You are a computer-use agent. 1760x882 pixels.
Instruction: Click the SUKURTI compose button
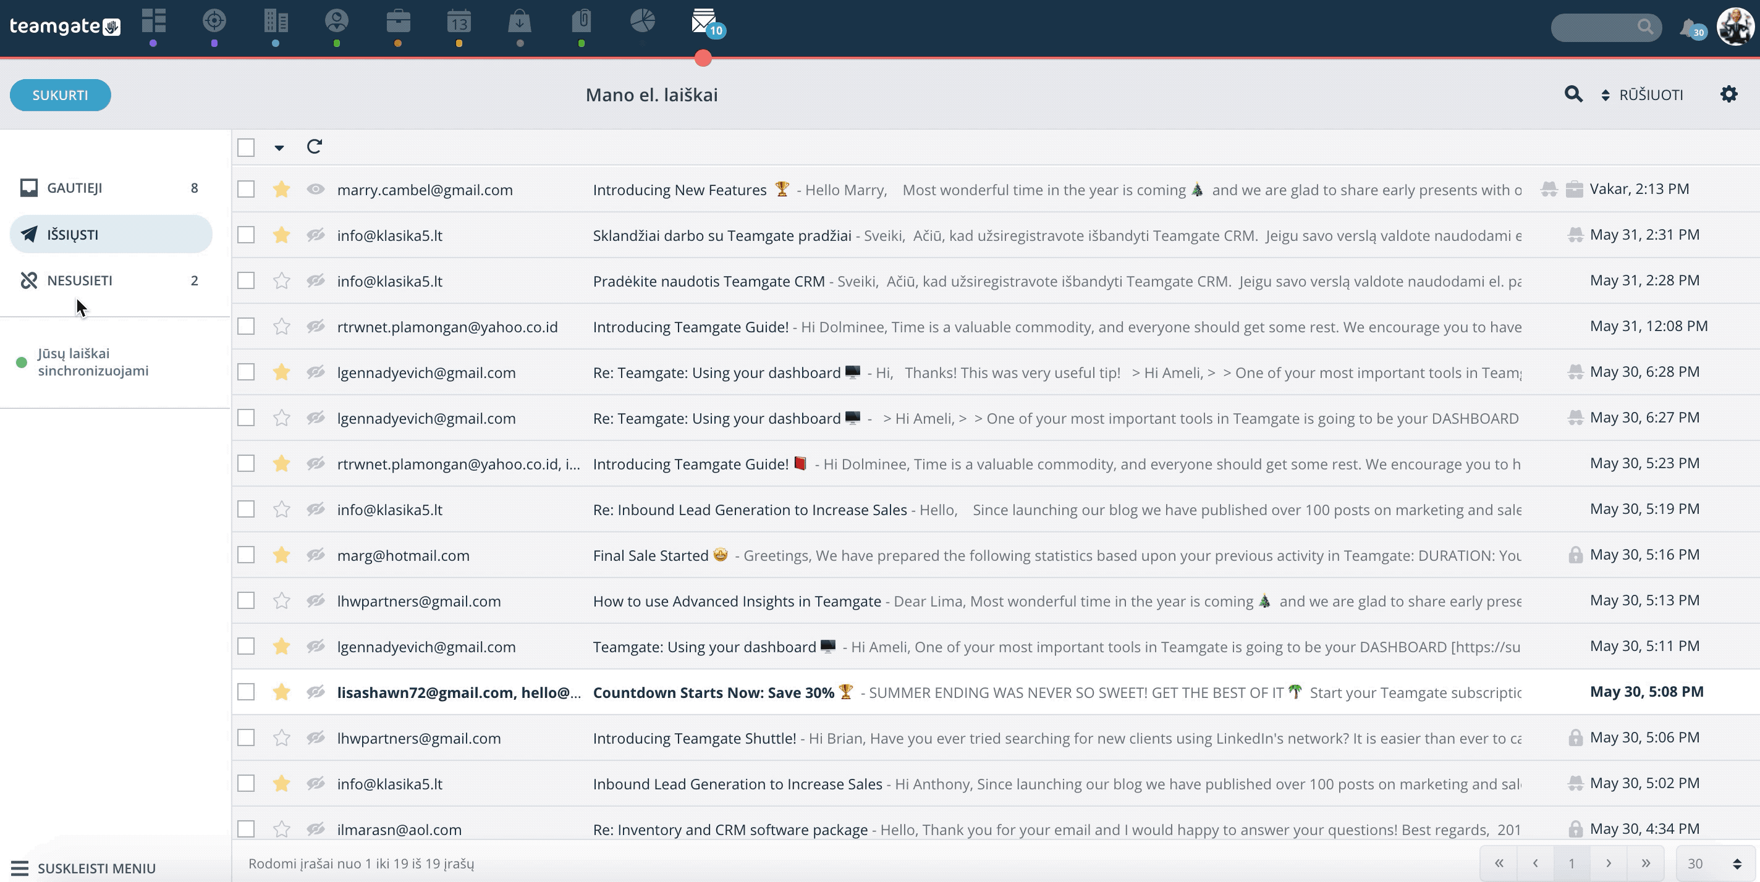pyautogui.click(x=60, y=95)
